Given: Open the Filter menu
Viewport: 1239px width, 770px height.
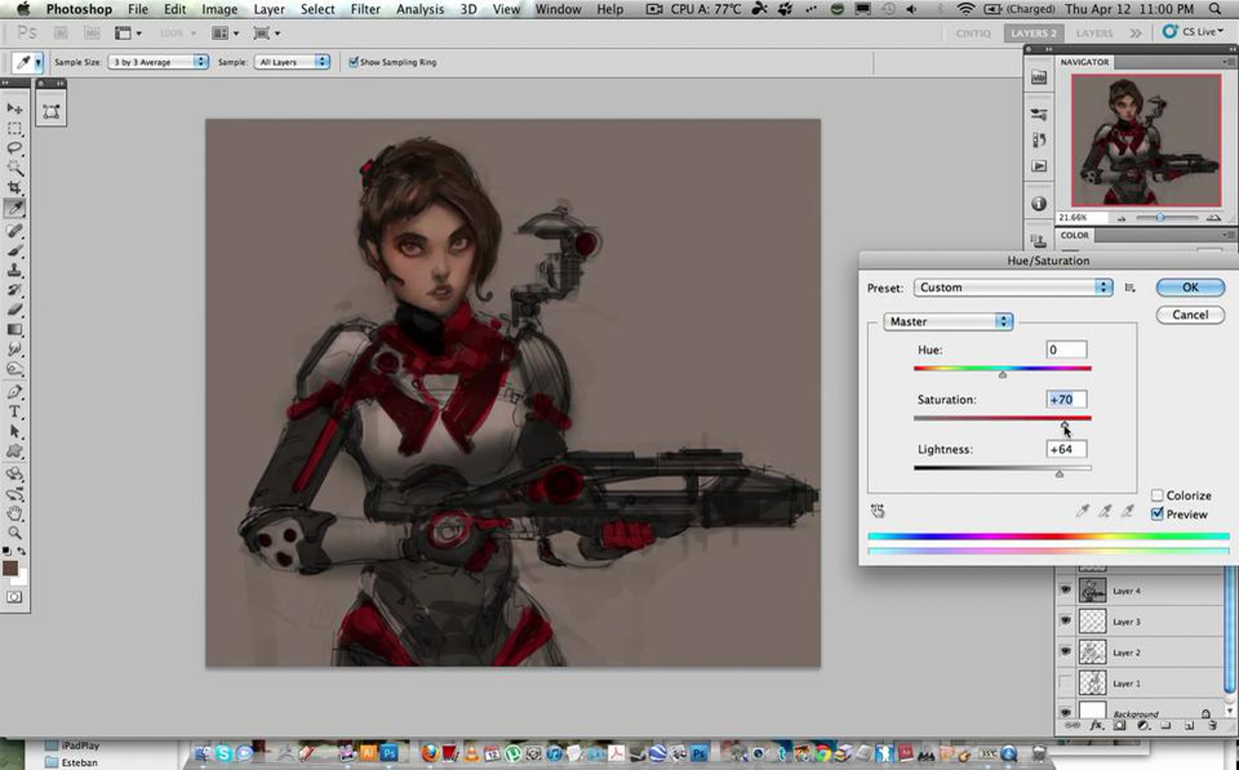Looking at the screenshot, I should (365, 9).
